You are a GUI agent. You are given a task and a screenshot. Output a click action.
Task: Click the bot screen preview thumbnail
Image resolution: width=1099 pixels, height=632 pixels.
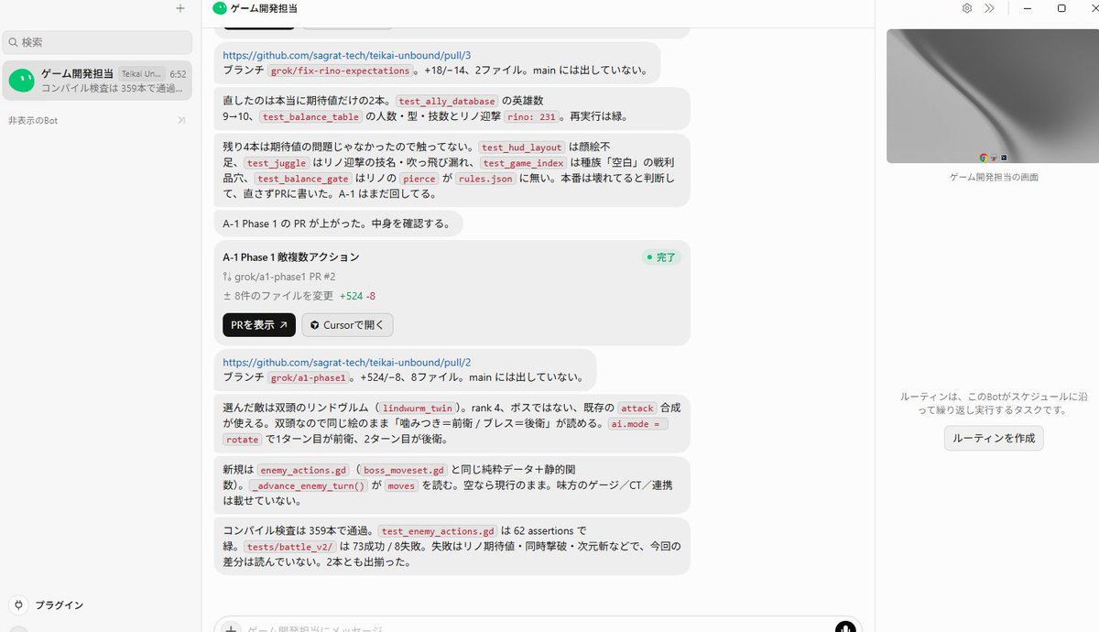993,96
